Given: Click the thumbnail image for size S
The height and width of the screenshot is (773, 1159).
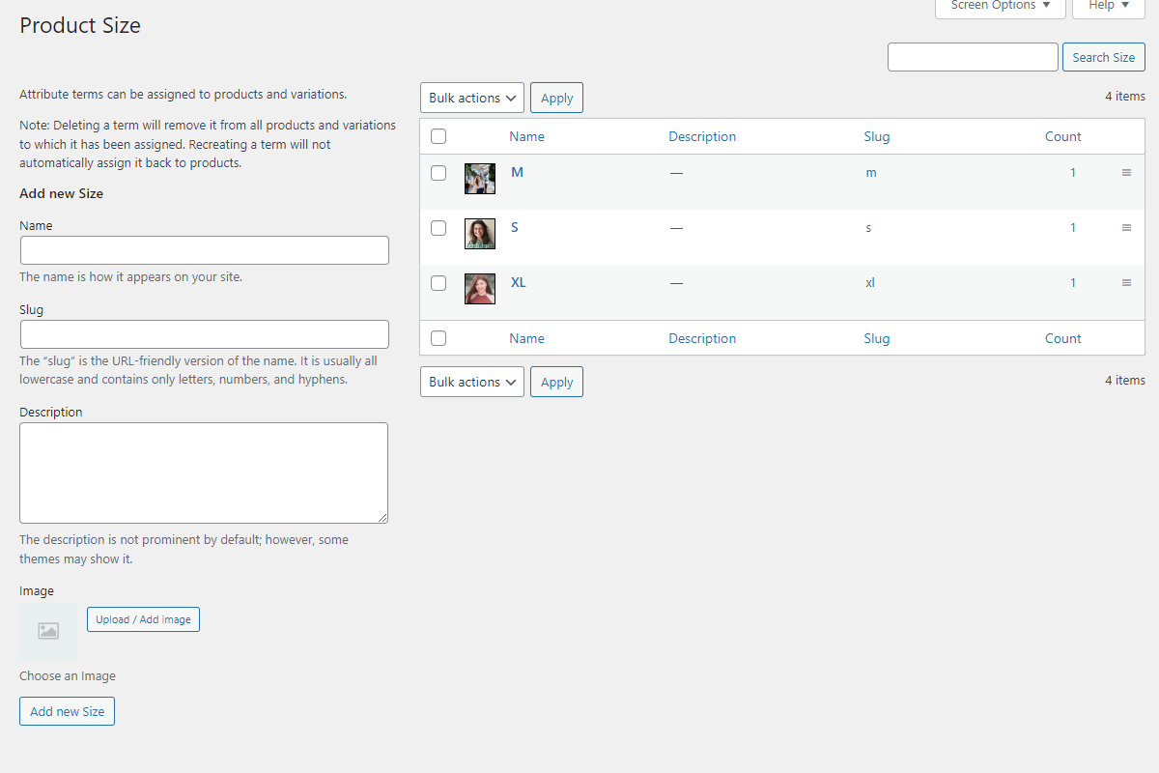Looking at the screenshot, I should (480, 234).
